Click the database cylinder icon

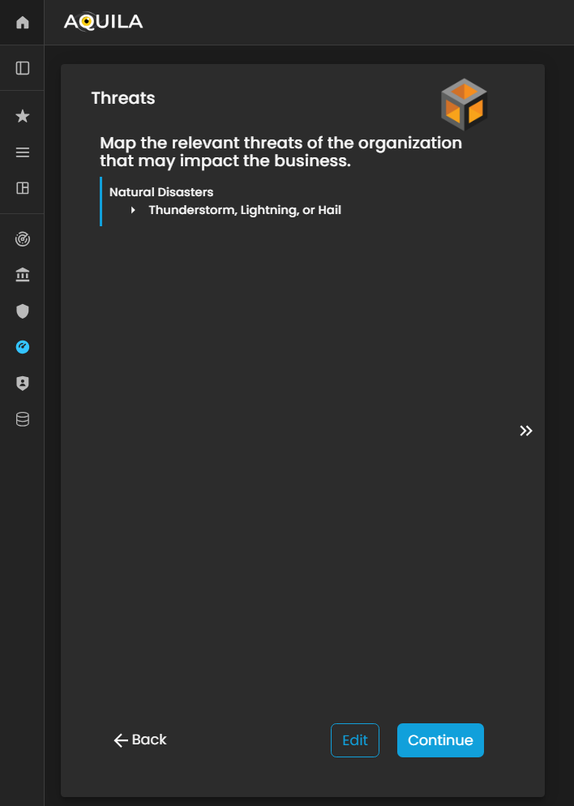[x=23, y=419]
